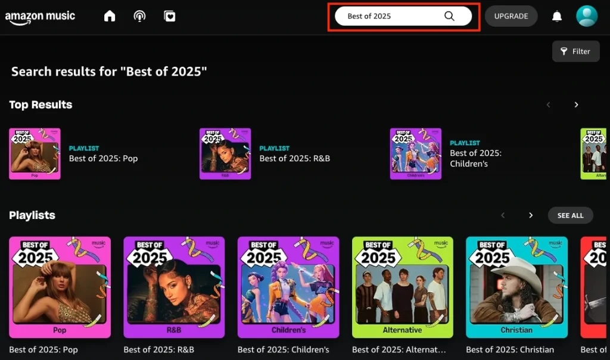
Task: Open the Library icon
Action: pyautogui.click(x=170, y=16)
